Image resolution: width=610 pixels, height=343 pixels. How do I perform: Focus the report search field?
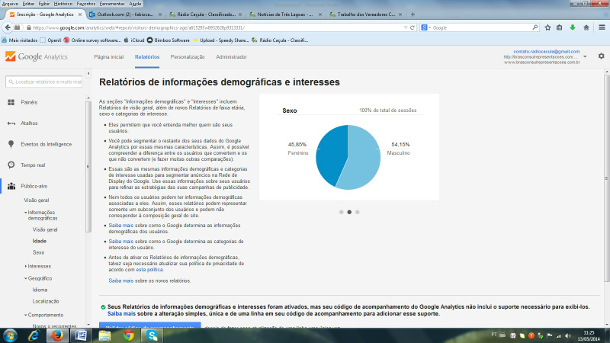click(47, 81)
